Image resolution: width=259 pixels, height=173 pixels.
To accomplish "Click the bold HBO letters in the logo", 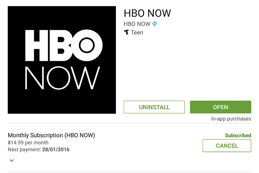I will (x=64, y=45).
